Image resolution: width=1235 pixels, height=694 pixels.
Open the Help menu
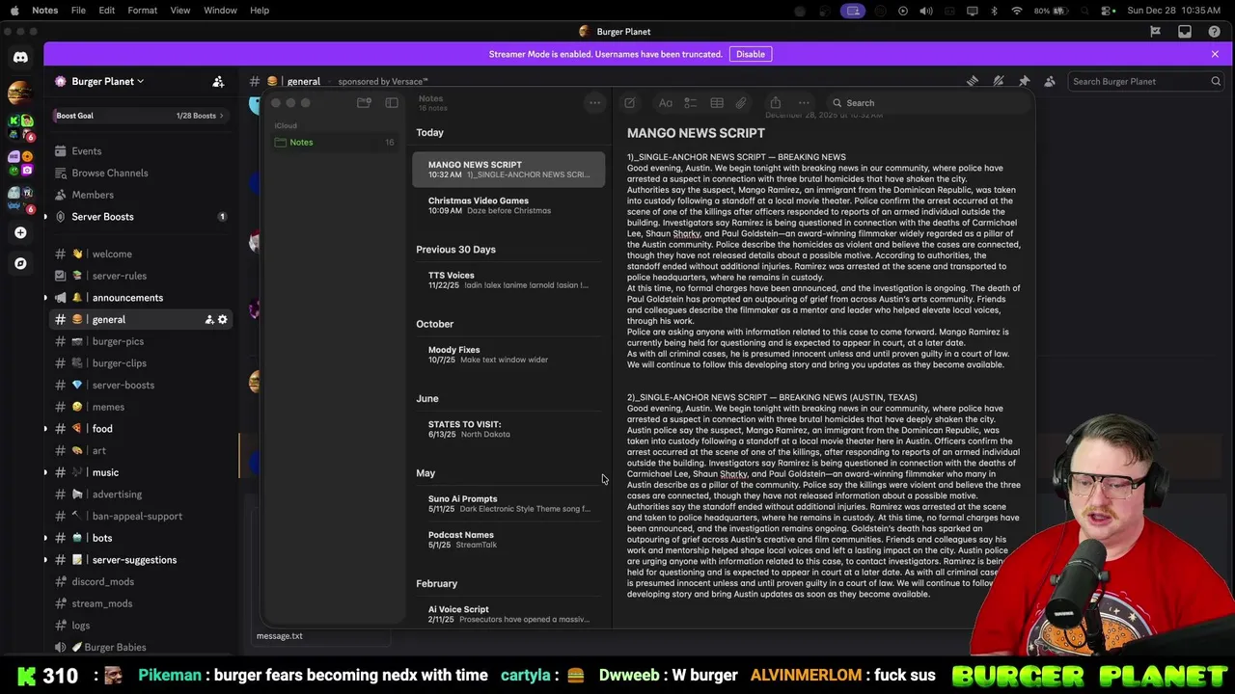[260, 11]
